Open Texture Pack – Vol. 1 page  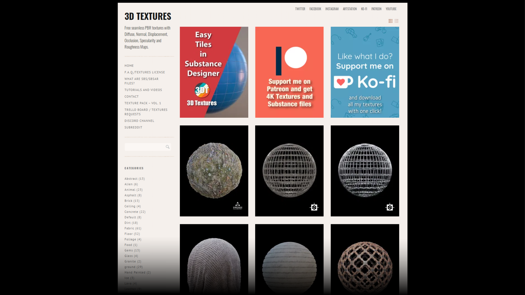pyautogui.click(x=143, y=103)
